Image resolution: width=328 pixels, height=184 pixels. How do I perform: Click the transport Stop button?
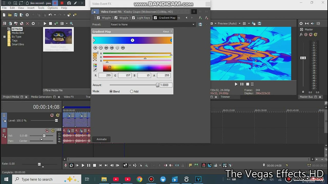[x=94, y=165]
